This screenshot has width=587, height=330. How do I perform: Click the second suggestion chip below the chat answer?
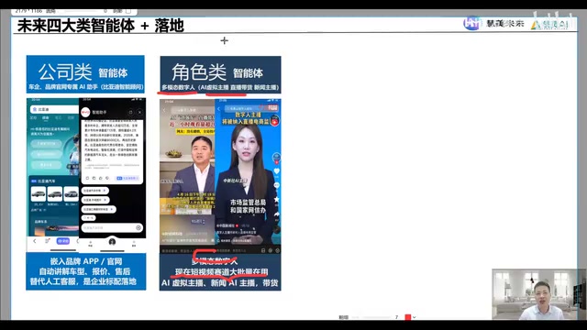(x=95, y=200)
